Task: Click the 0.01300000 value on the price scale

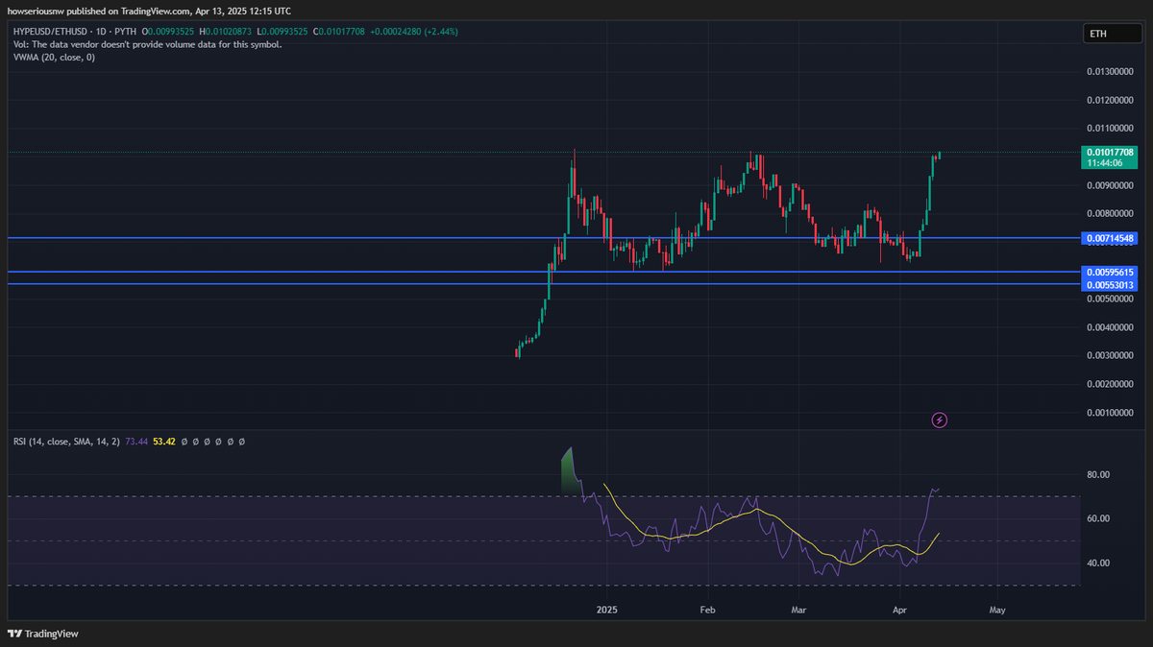Action: [1112, 70]
